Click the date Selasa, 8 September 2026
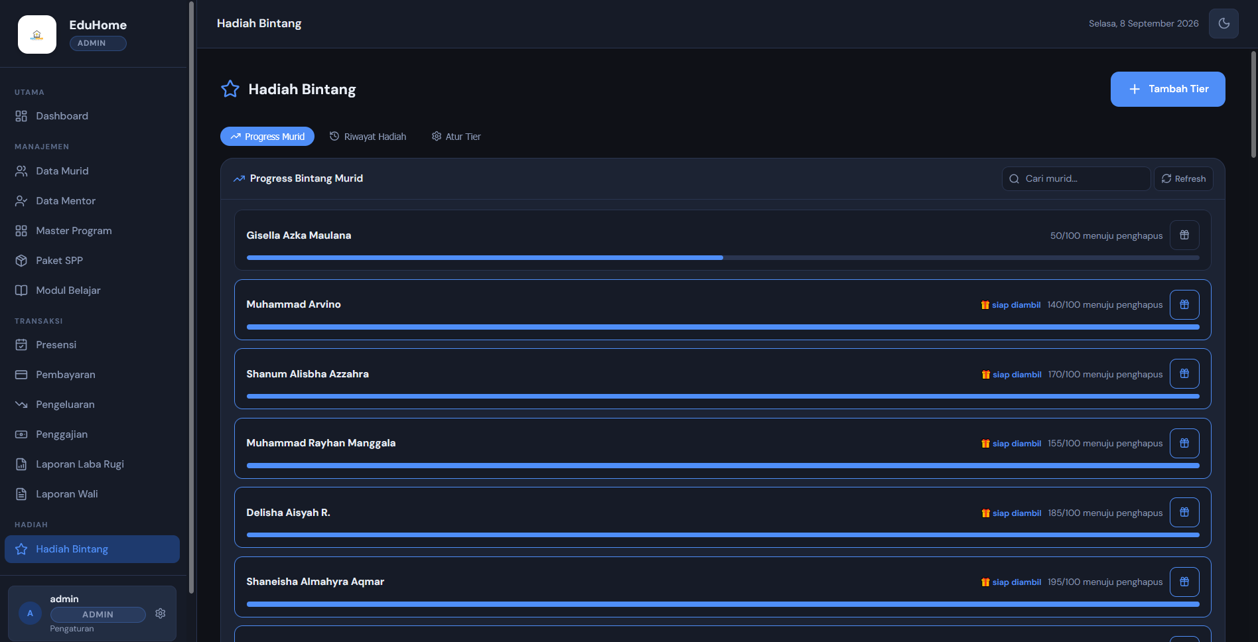Screen dimensions: 1258x642 pos(1143,23)
